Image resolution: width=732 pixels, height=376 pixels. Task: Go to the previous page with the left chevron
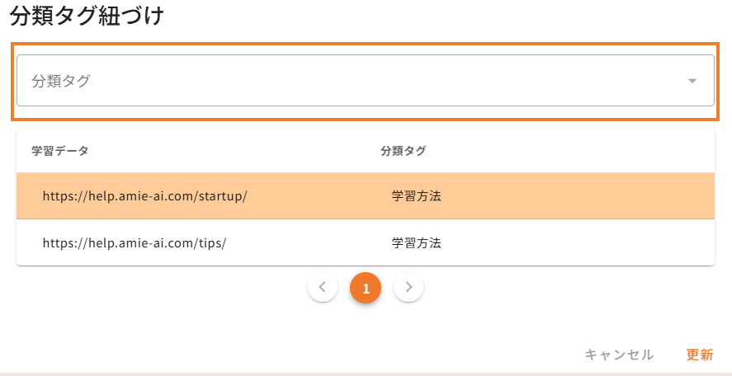tap(323, 287)
